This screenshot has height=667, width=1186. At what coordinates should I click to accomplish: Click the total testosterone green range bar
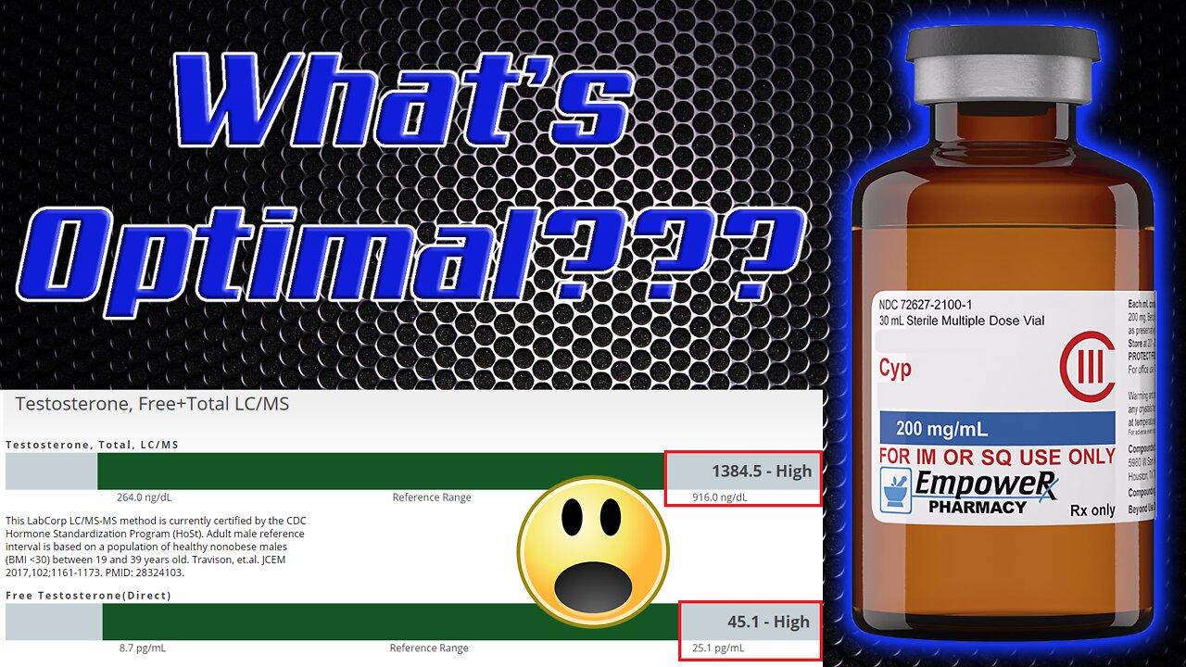pyautogui.click(x=381, y=471)
